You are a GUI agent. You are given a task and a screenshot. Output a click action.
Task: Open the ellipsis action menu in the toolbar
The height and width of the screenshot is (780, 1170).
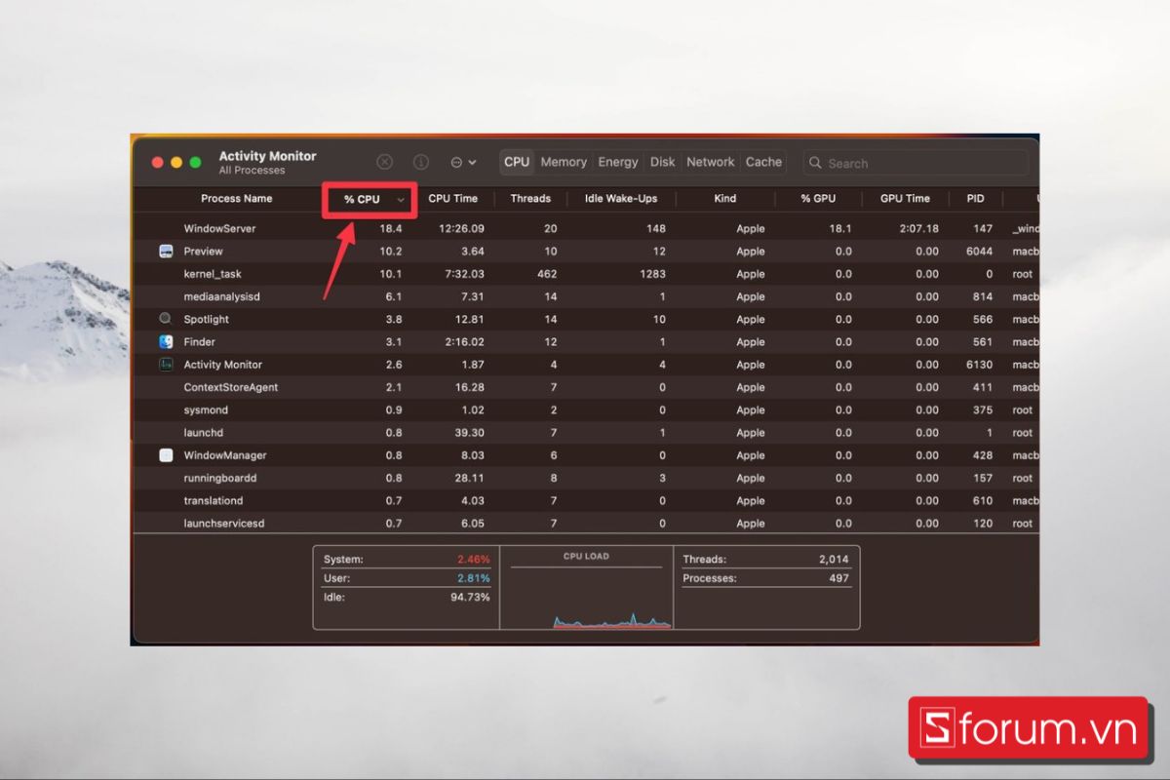(x=463, y=162)
